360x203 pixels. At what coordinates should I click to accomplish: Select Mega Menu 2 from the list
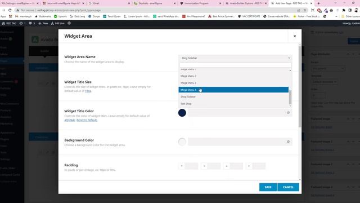pyautogui.click(x=233, y=76)
